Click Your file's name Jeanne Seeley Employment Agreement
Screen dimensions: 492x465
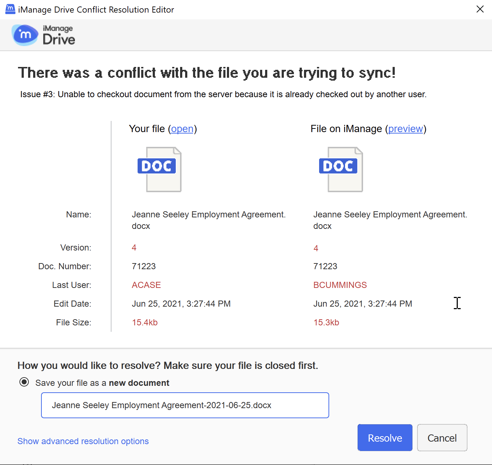pos(209,220)
